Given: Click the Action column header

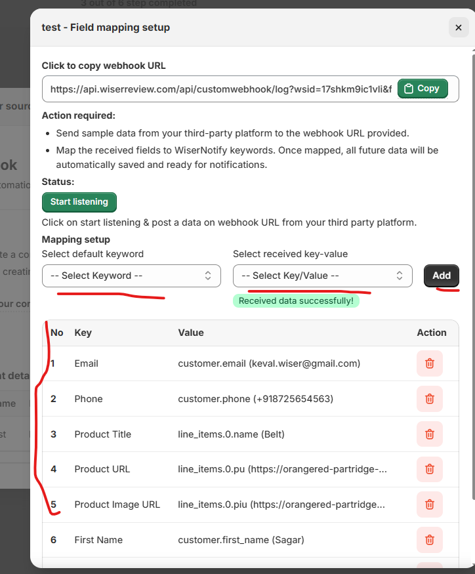Looking at the screenshot, I should (x=431, y=333).
